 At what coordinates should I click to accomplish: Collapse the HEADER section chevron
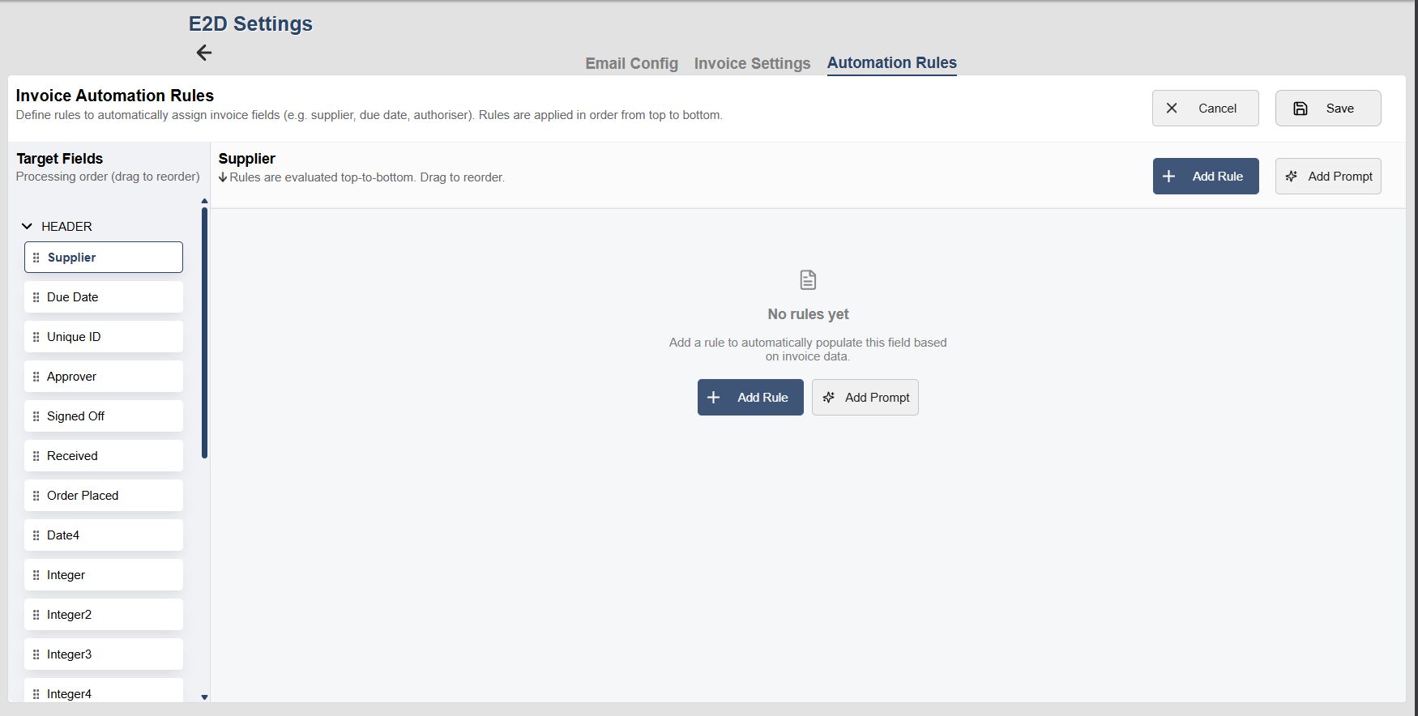click(x=27, y=227)
